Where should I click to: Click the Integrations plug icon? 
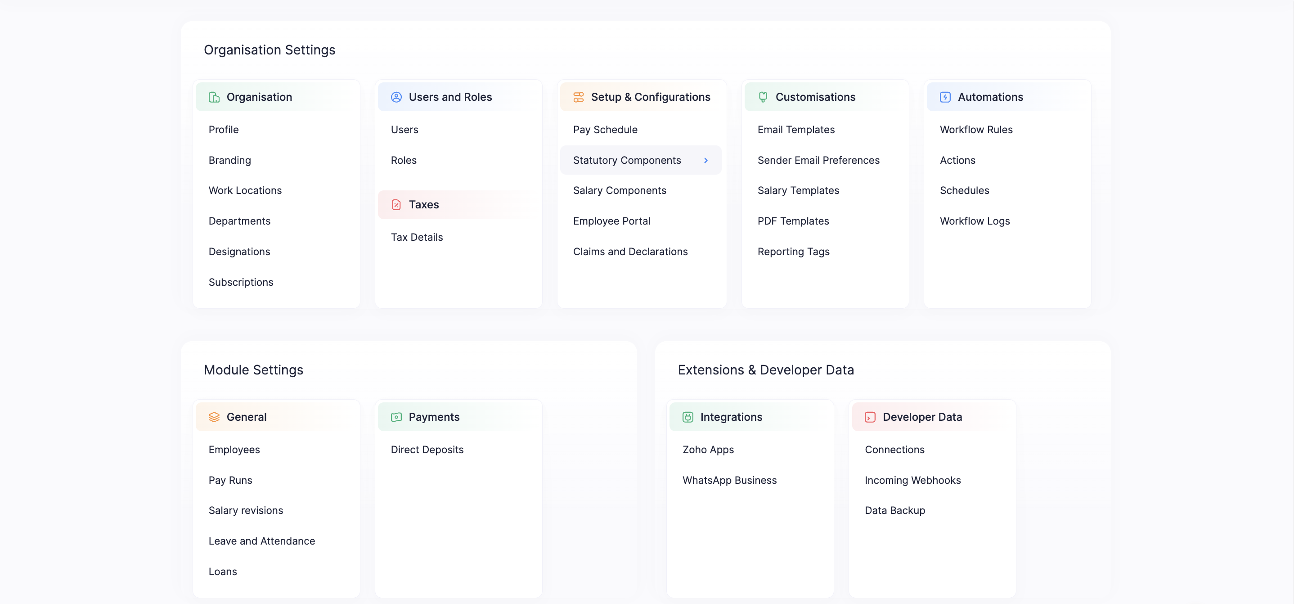click(687, 417)
